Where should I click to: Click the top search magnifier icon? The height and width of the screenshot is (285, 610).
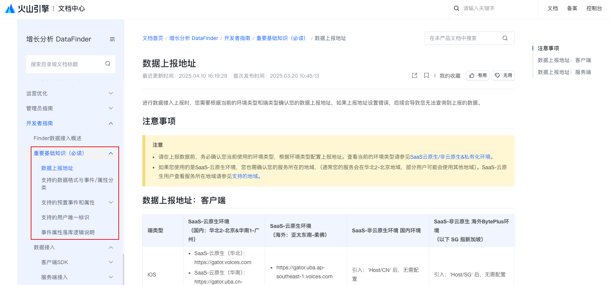pos(456,8)
